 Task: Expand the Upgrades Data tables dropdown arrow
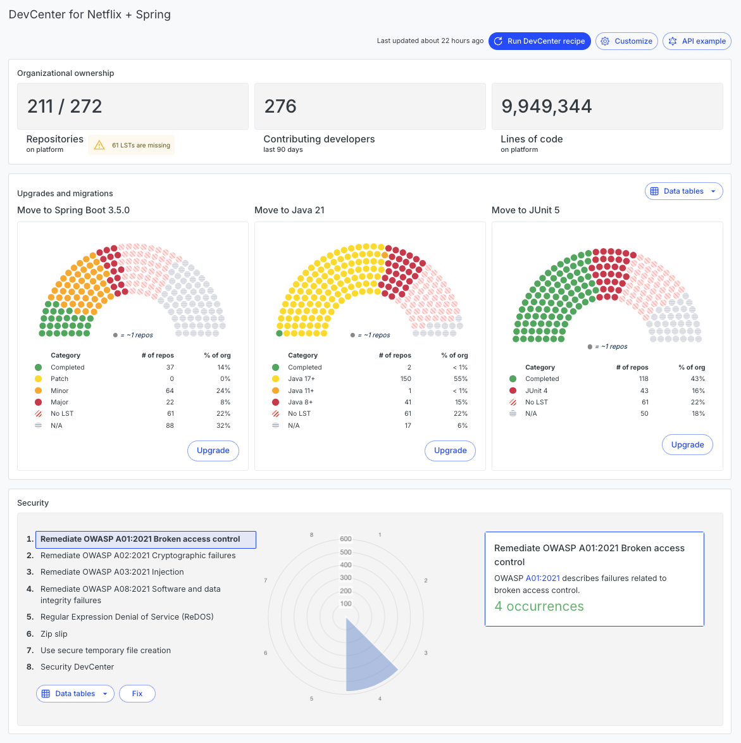click(x=713, y=191)
